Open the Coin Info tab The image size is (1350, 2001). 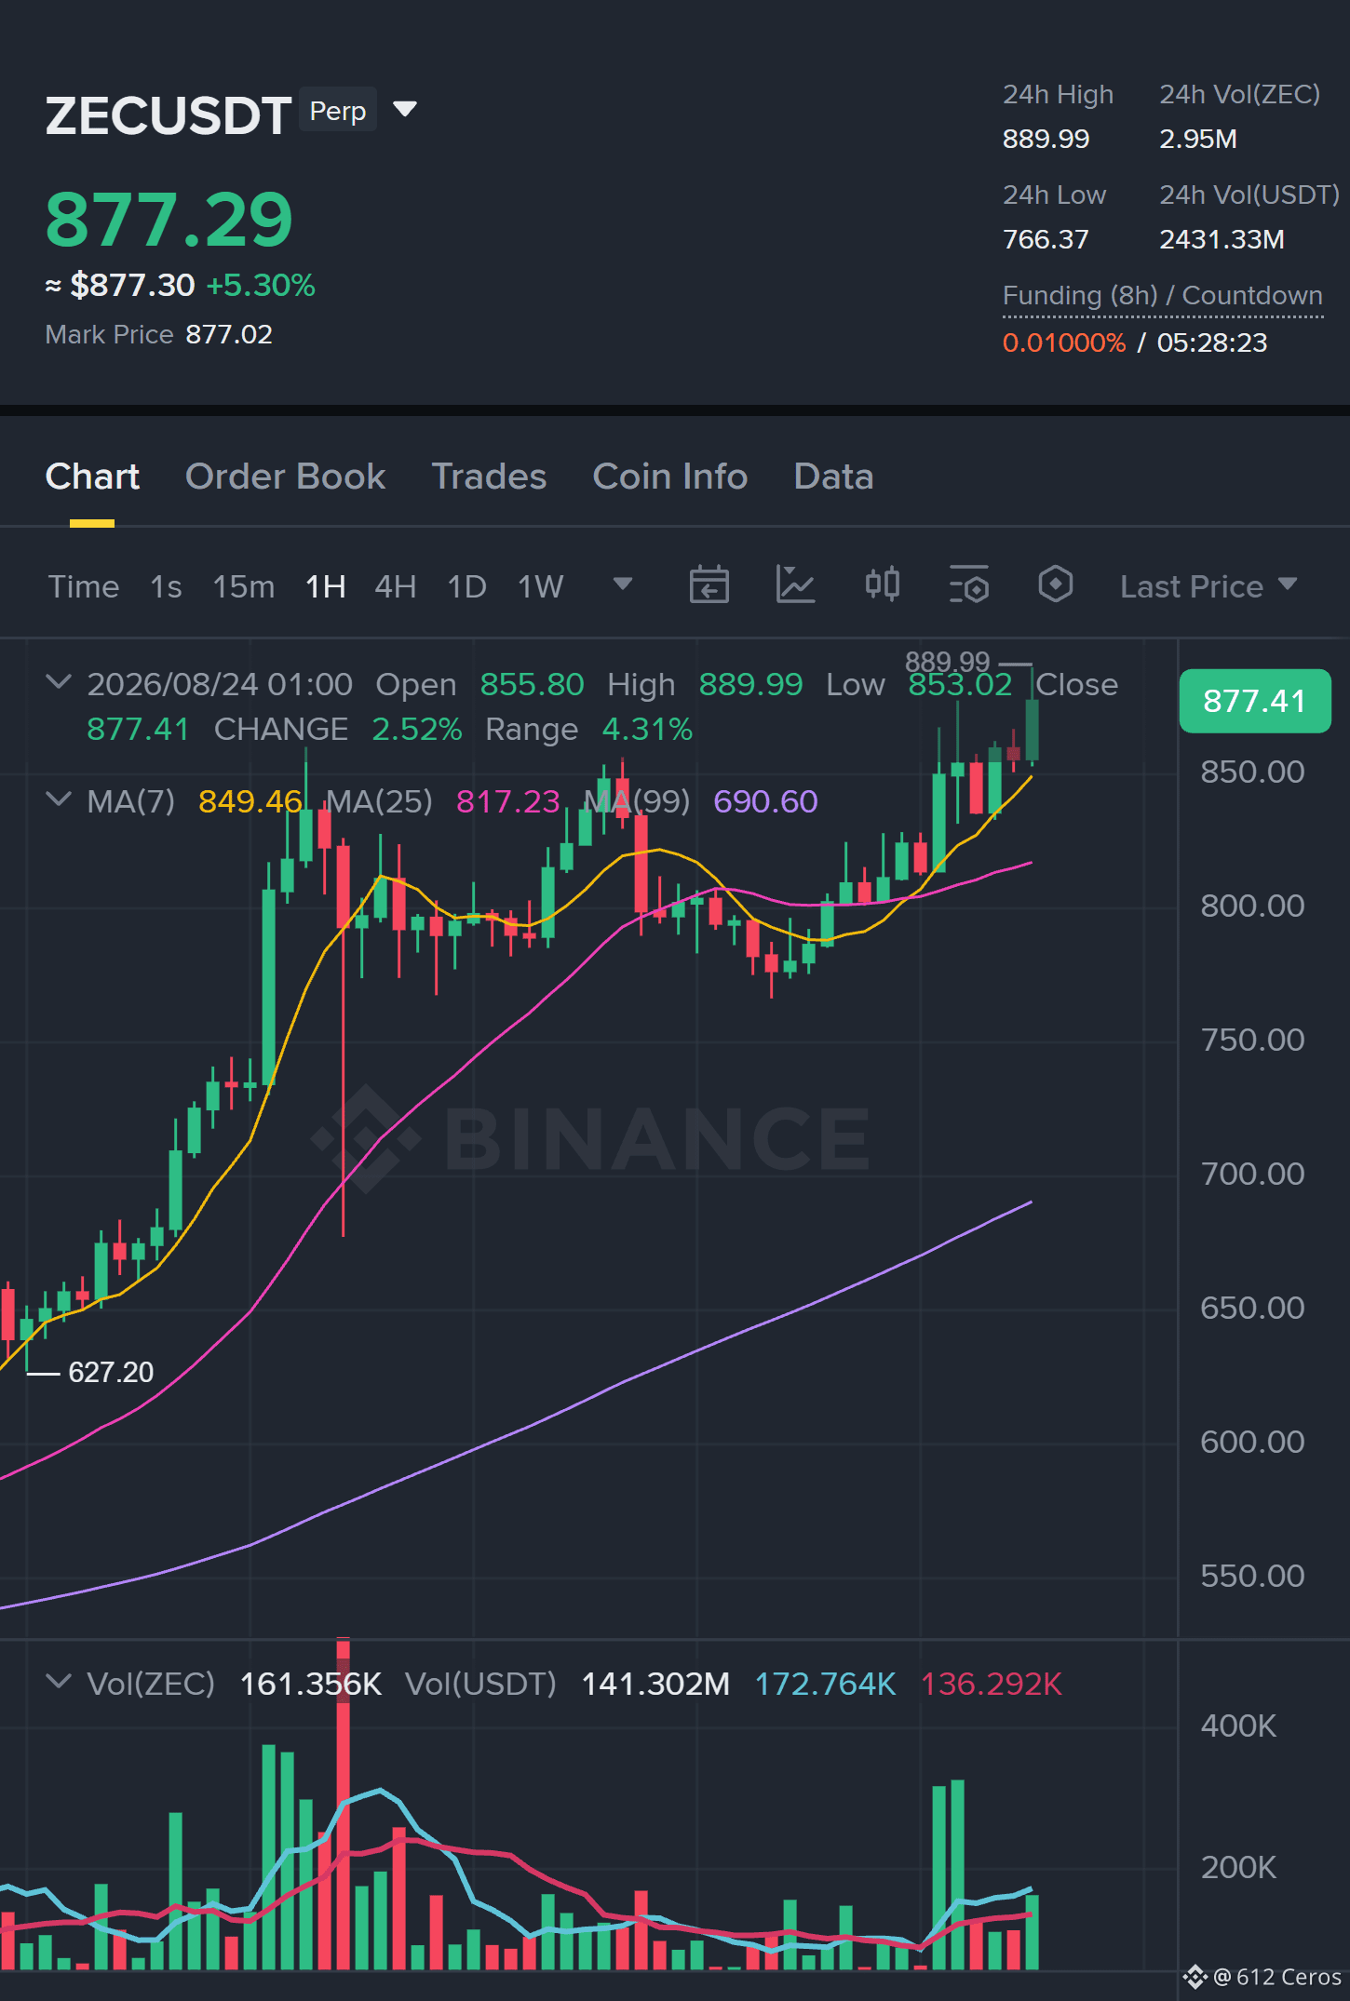click(x=670, y=477)
